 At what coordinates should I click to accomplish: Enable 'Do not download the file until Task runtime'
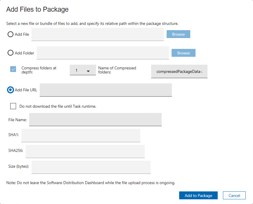click(13, 106)
